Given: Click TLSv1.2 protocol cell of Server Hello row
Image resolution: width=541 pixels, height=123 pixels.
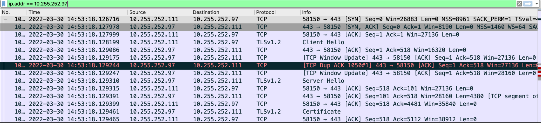Looking at the screenshot, I should click(x=268, y=81).
